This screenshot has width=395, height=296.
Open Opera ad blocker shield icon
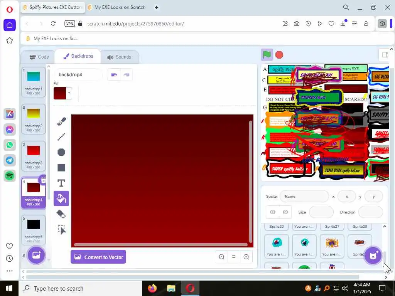pos(308,24)
